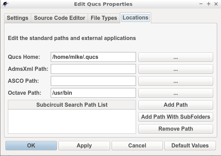
Task: Minimize the Edit Qucs Properties window
Action: [201, 4]
